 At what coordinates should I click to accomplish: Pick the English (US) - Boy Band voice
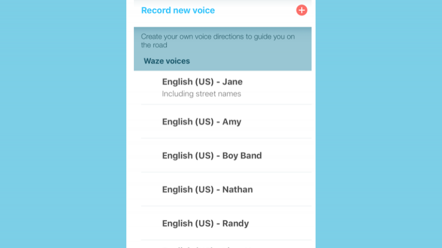pos(212,155)
